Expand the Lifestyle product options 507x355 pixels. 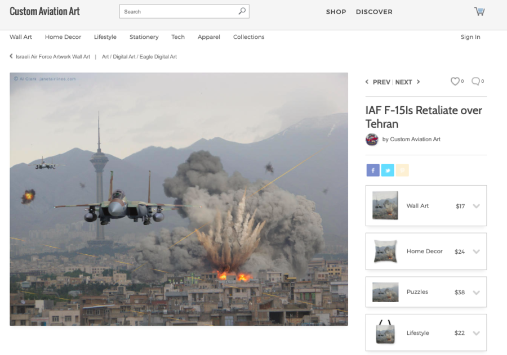point(476,334)
